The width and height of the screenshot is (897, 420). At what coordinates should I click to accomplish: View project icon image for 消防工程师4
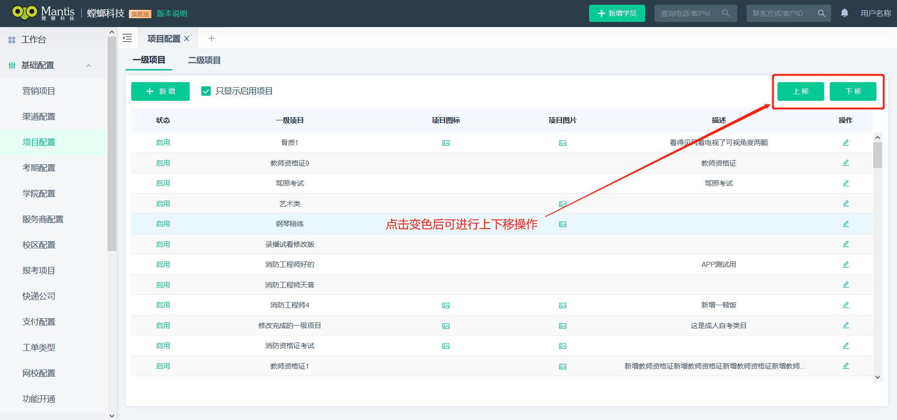tap(446, 305)
